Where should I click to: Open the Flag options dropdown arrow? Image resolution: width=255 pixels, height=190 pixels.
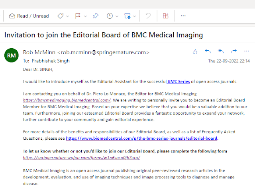tap(85, 16)
